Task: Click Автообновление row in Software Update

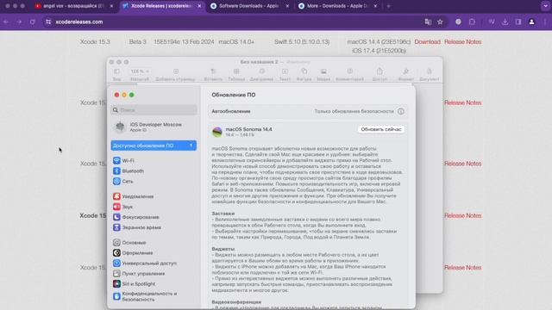Action: click(x=308, y=111)
